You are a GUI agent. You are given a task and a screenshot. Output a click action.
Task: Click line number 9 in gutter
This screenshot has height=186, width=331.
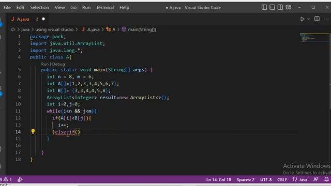coord(19,98)
